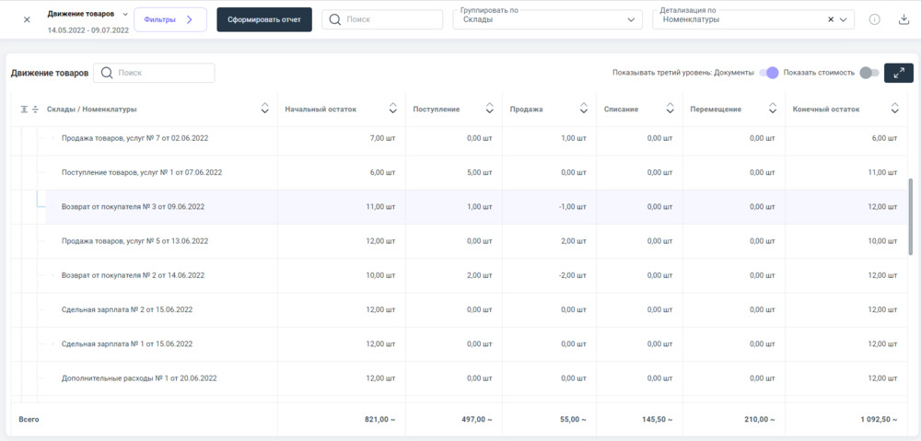This screenshot has height=441, width=921.
Task: Expand table to fullscreen view
Action: pos(898,73)
